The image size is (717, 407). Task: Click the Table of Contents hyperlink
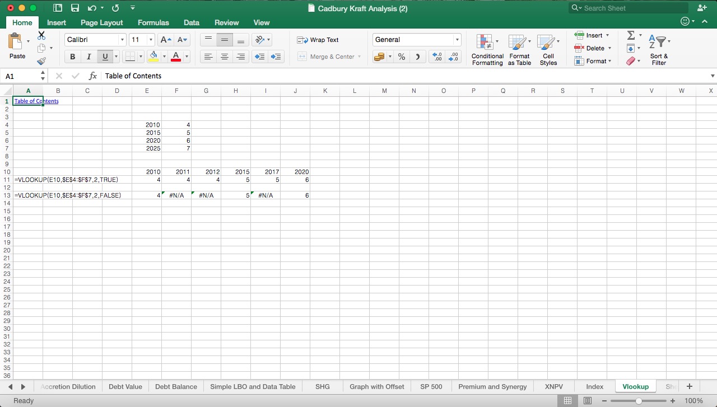36,101
